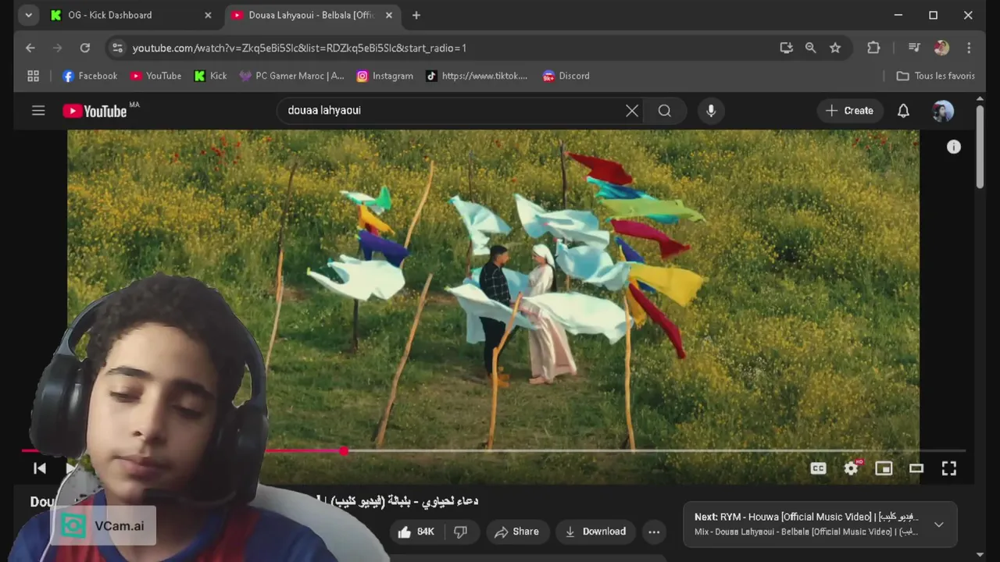1000x562 pixels.
Task: Open the Facebook bookmark
Action: (90, 76)
